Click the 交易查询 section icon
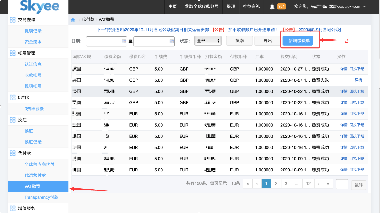 coord(13,20)
